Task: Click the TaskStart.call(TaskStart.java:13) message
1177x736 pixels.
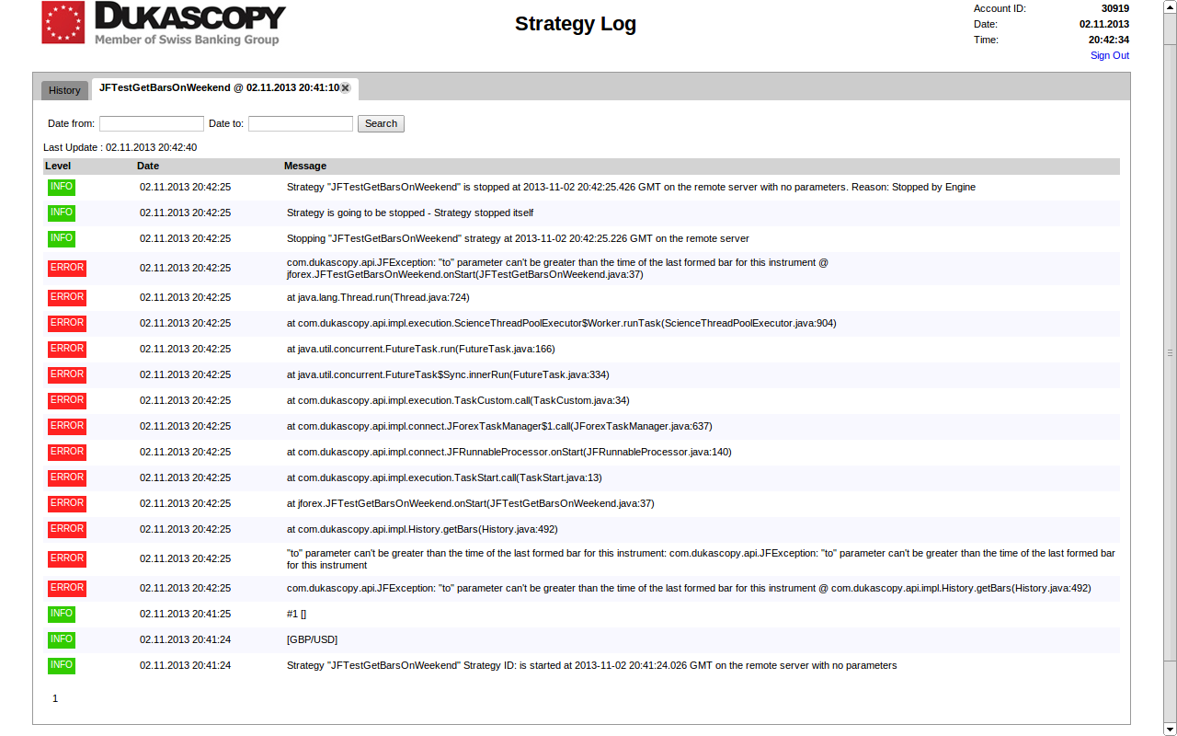Action: click(x=444, y=477)
